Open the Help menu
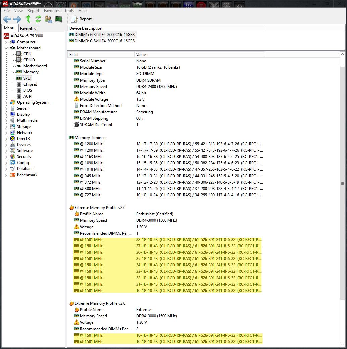The width and height of the screenshot is (347, 349). point(82,11)
